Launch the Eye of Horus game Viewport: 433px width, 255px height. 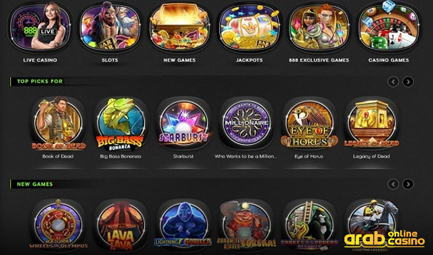tap(309, 123)
